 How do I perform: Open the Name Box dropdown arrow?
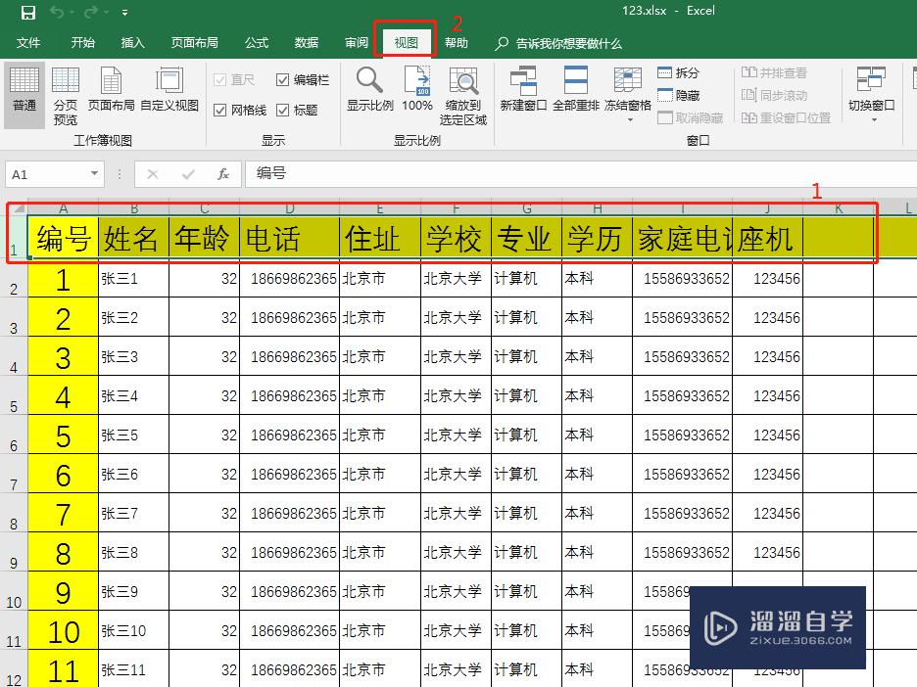(95, 172)
